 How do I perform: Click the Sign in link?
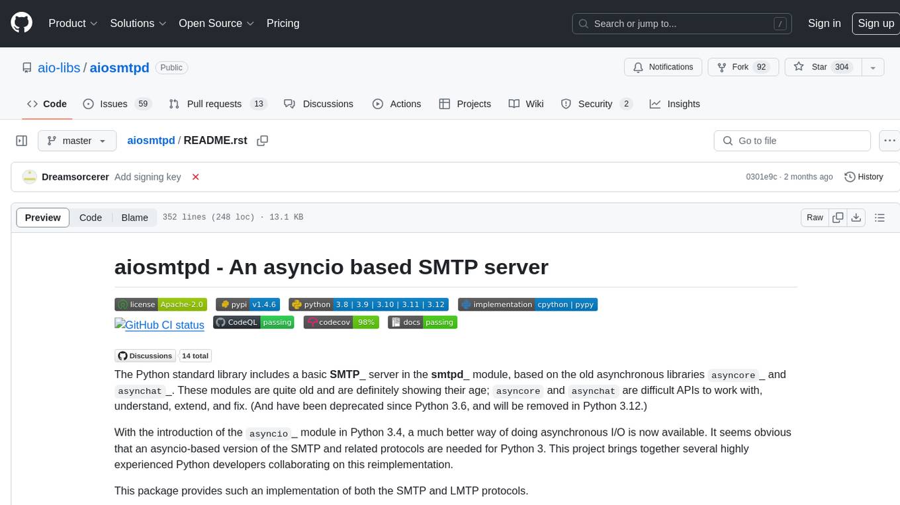click(x=824, y=23)
